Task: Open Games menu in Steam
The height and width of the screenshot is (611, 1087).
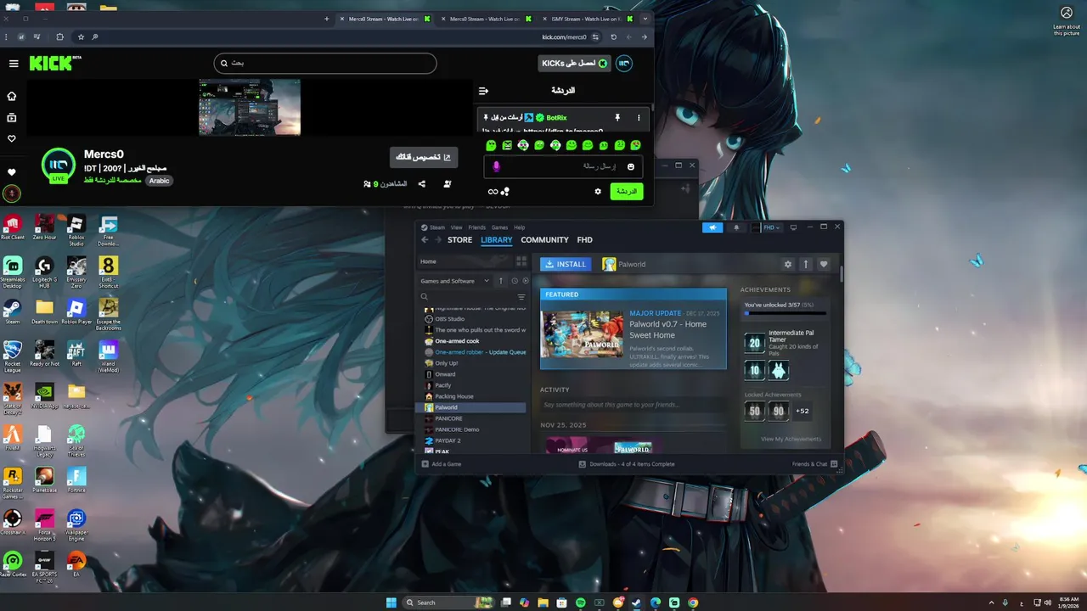Action: click(499, 227)
